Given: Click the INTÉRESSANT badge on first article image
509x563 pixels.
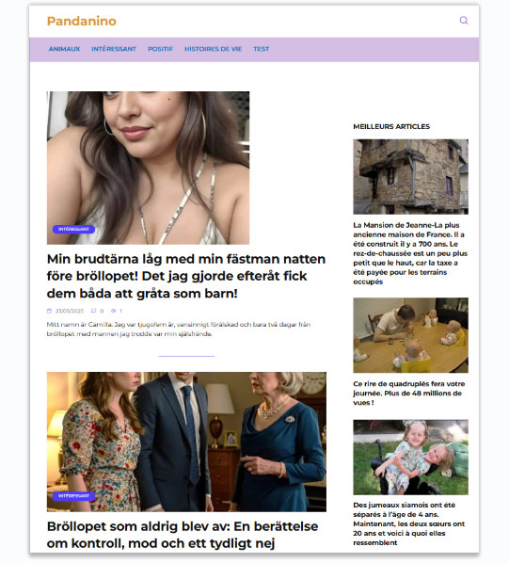Looking at the screenshot, I should pyautogui.click(x=73, y=229).
